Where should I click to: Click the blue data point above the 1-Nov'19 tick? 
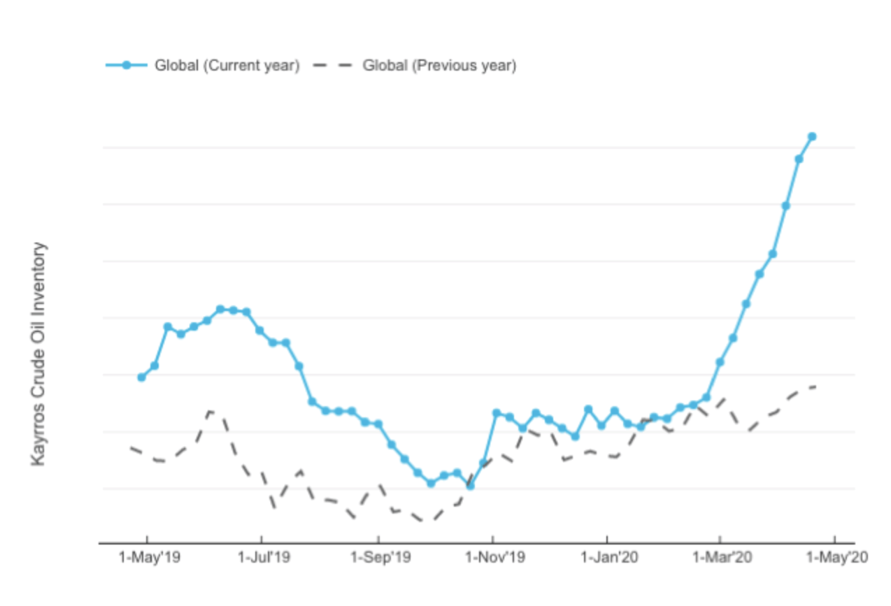coord(497,413)
